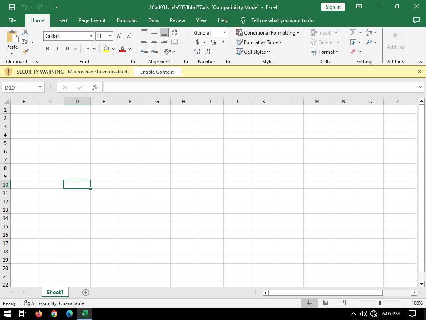
Task: Toggle Italic formatting
Action: coord(57,49)
